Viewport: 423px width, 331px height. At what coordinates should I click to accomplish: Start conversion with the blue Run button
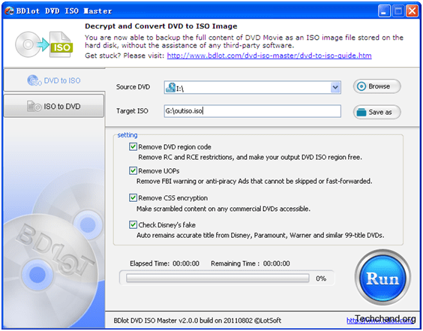[382, 278]
